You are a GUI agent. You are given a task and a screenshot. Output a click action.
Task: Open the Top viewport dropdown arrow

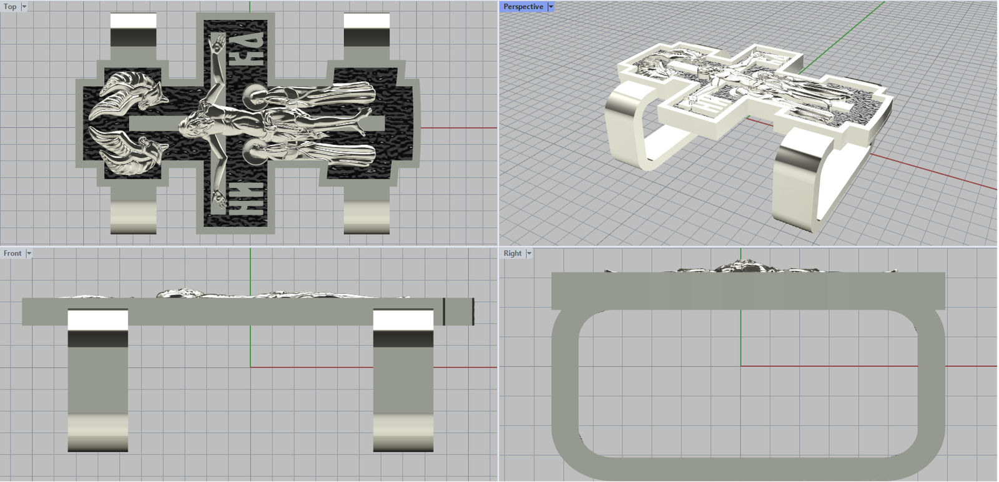[x=24, y=7]
